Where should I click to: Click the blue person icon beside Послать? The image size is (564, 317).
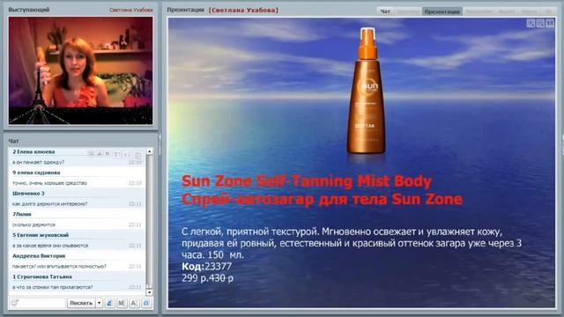click(x=109, y=303)
